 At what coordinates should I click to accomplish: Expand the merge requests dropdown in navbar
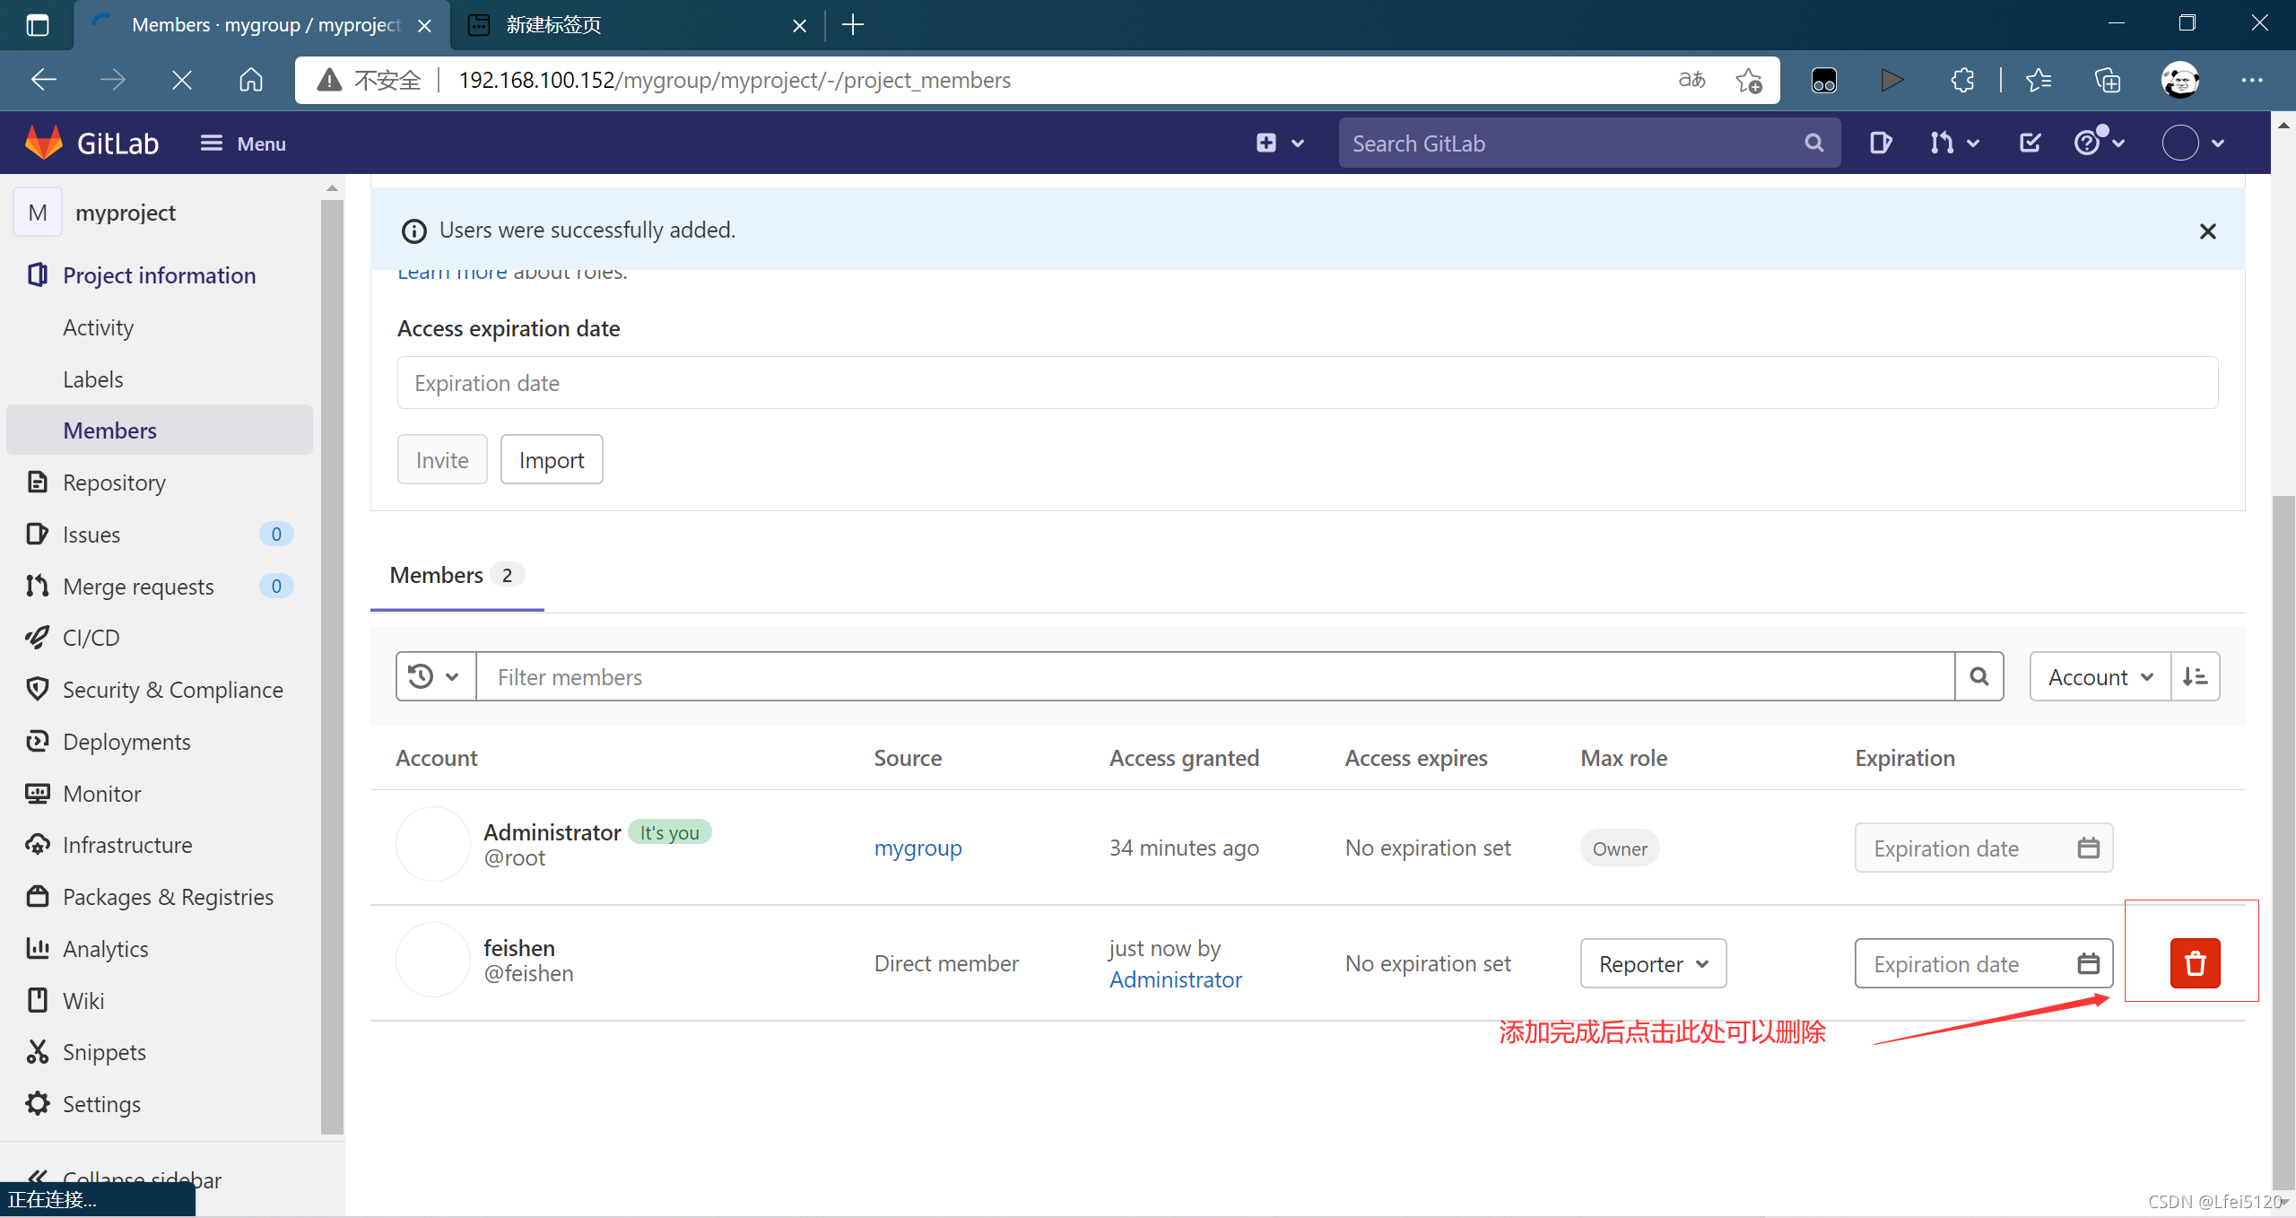[1954, 144]
